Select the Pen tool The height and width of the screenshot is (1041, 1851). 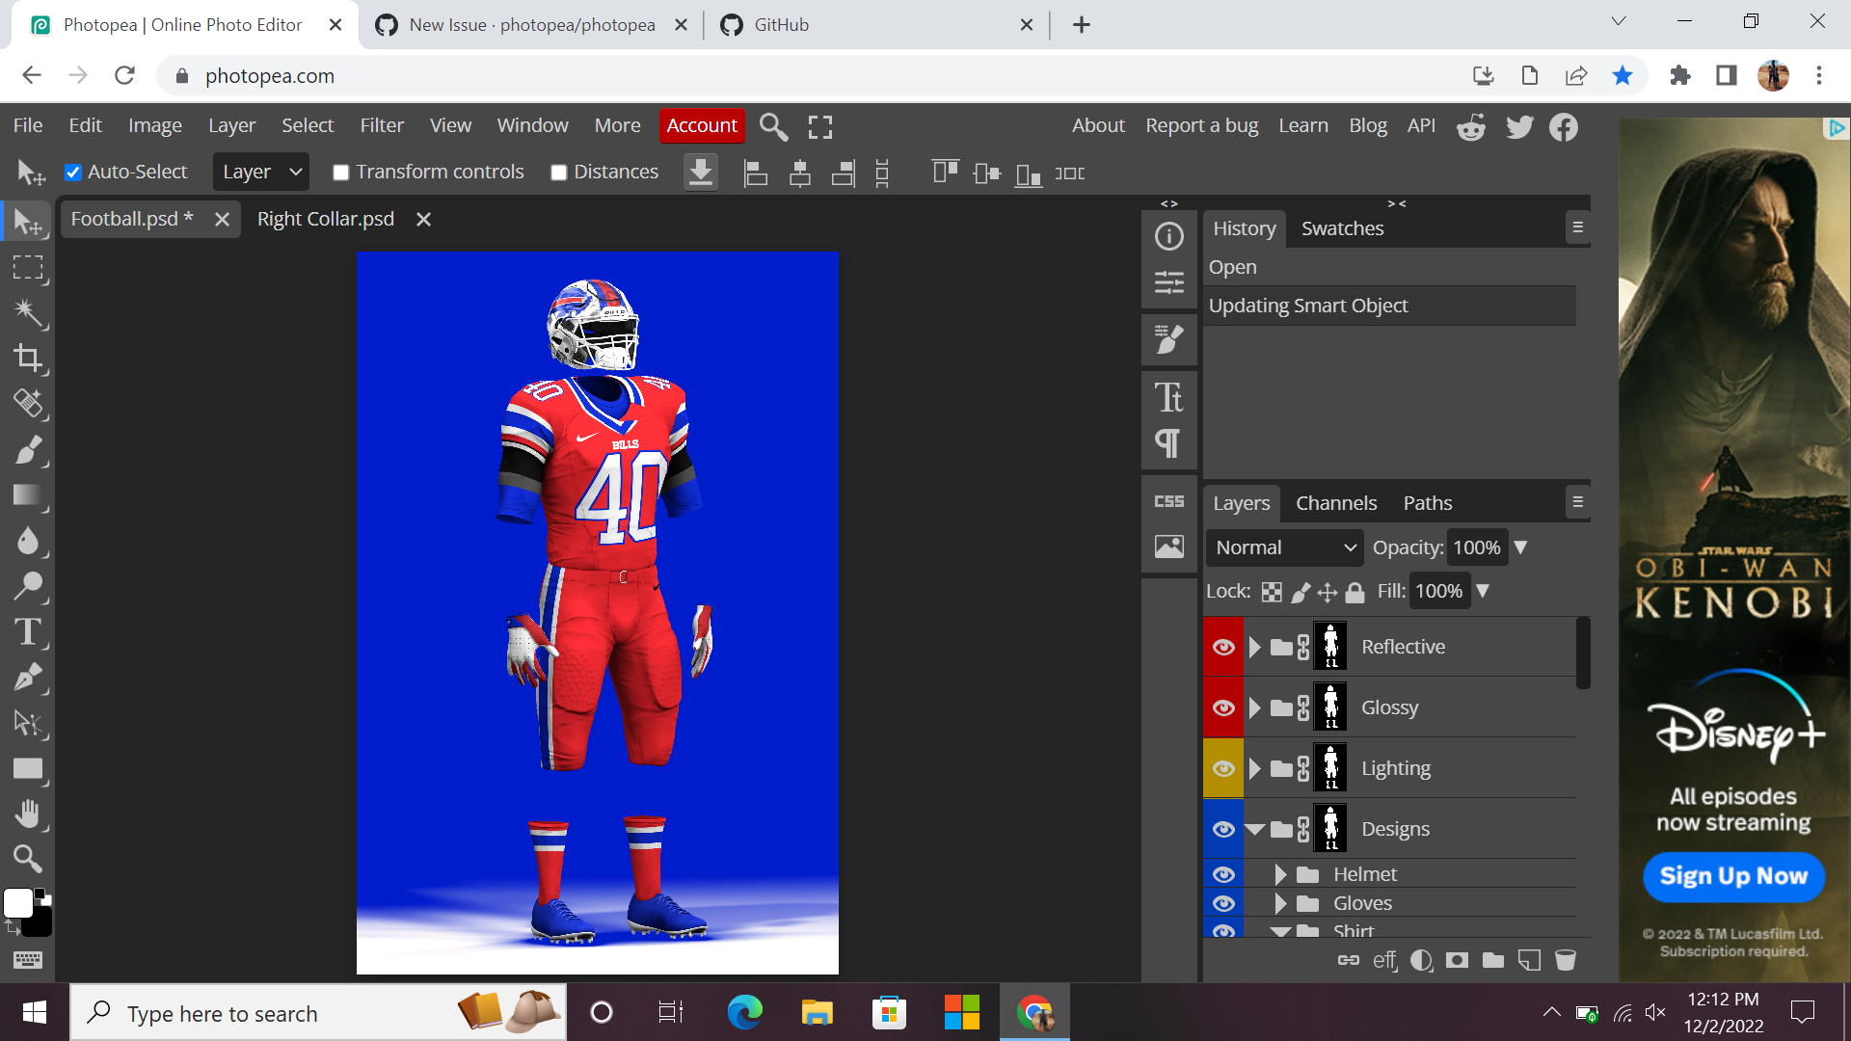tap(28, 678)
